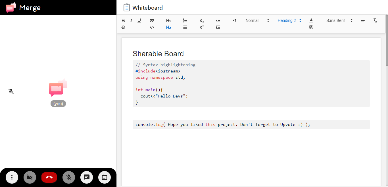Screen dimensions: 388x187
Task: Click the Sharable Board heading
Action: coord(158,54)
